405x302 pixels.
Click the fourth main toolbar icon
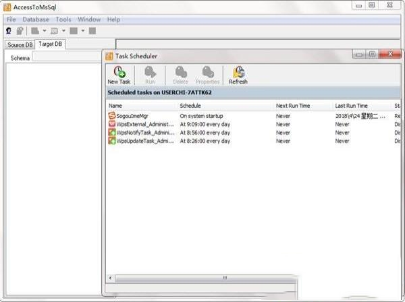54,31
